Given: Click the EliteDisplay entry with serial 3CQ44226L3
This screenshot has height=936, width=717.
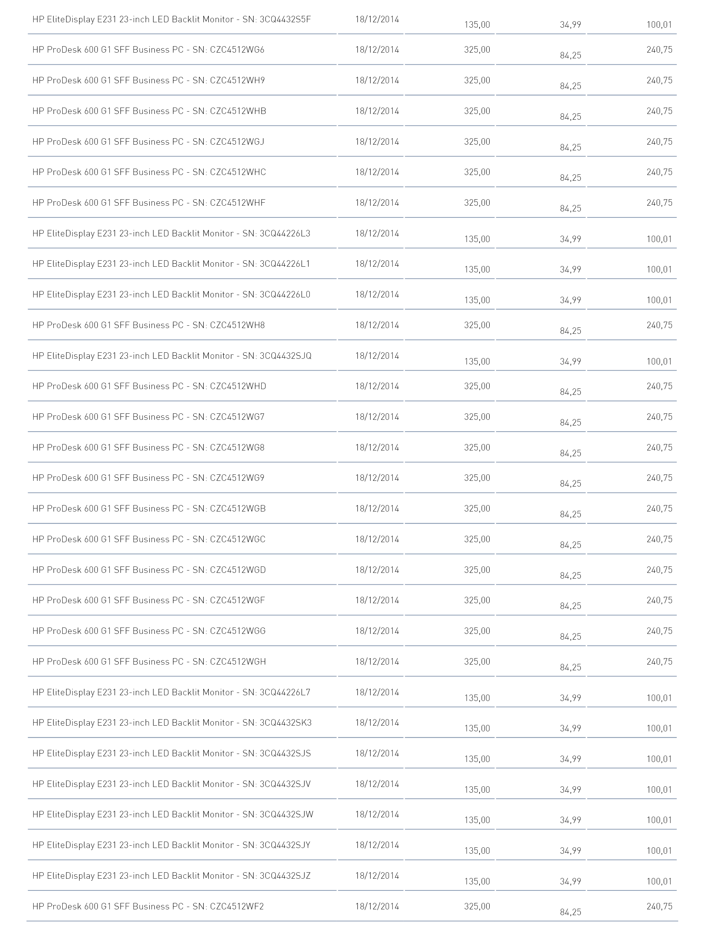Looking at the screenshot, I should (x=352, y=234).
